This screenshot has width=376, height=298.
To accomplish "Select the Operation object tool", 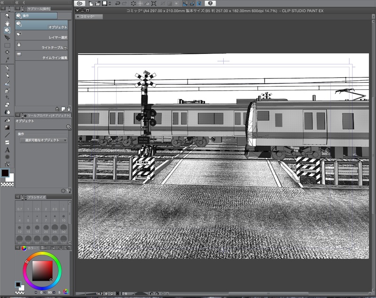I will 7,31.
